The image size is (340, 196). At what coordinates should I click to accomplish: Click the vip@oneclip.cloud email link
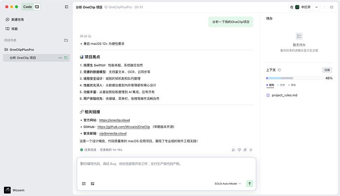click(113, 133)
